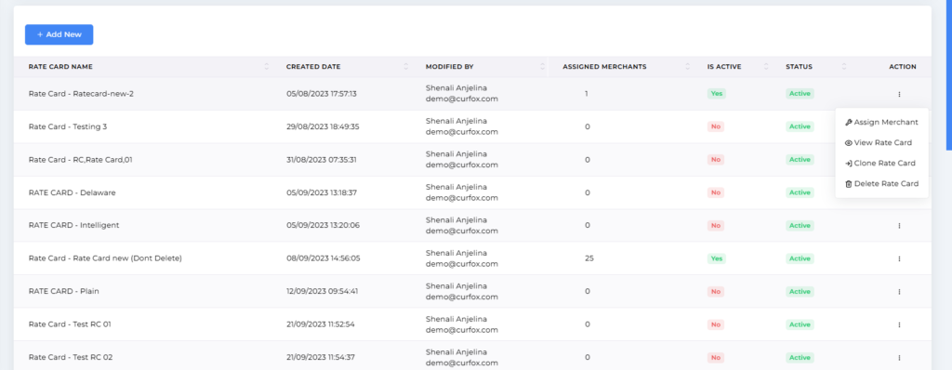Viewport: 952px width, 370px height.
Task: Open action menu for RATE CARD - Plain
Action: 899,292
